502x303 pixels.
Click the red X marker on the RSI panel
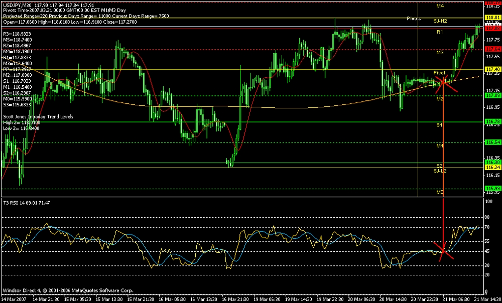tap(445, 249)
